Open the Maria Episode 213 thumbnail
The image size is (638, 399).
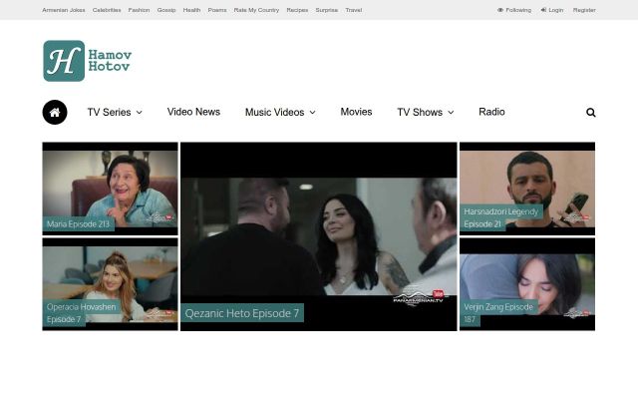point(110,189)
